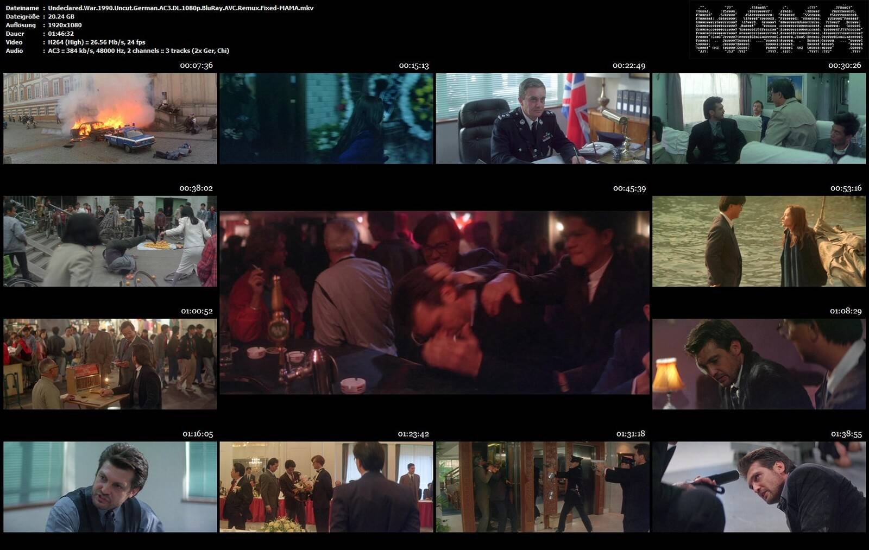Click the train cabin frame at 00:30:26
This screenshot has height=550, width=869.
tap(759, 118)
